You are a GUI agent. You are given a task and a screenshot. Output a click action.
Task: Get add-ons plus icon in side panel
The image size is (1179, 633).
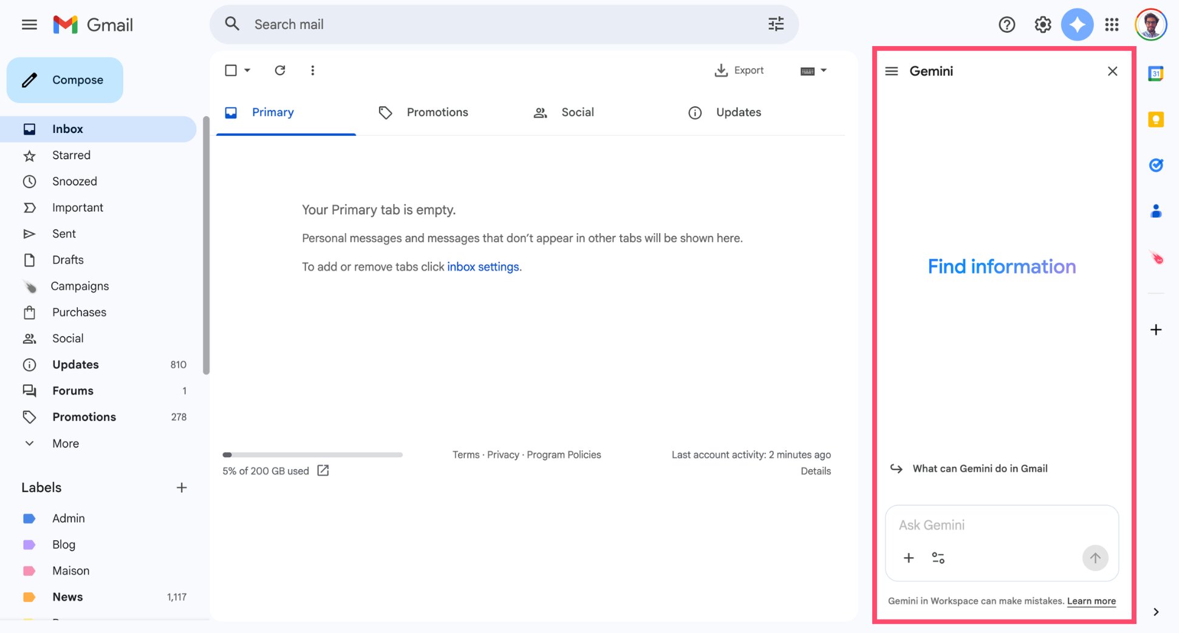coord(1156,330)
